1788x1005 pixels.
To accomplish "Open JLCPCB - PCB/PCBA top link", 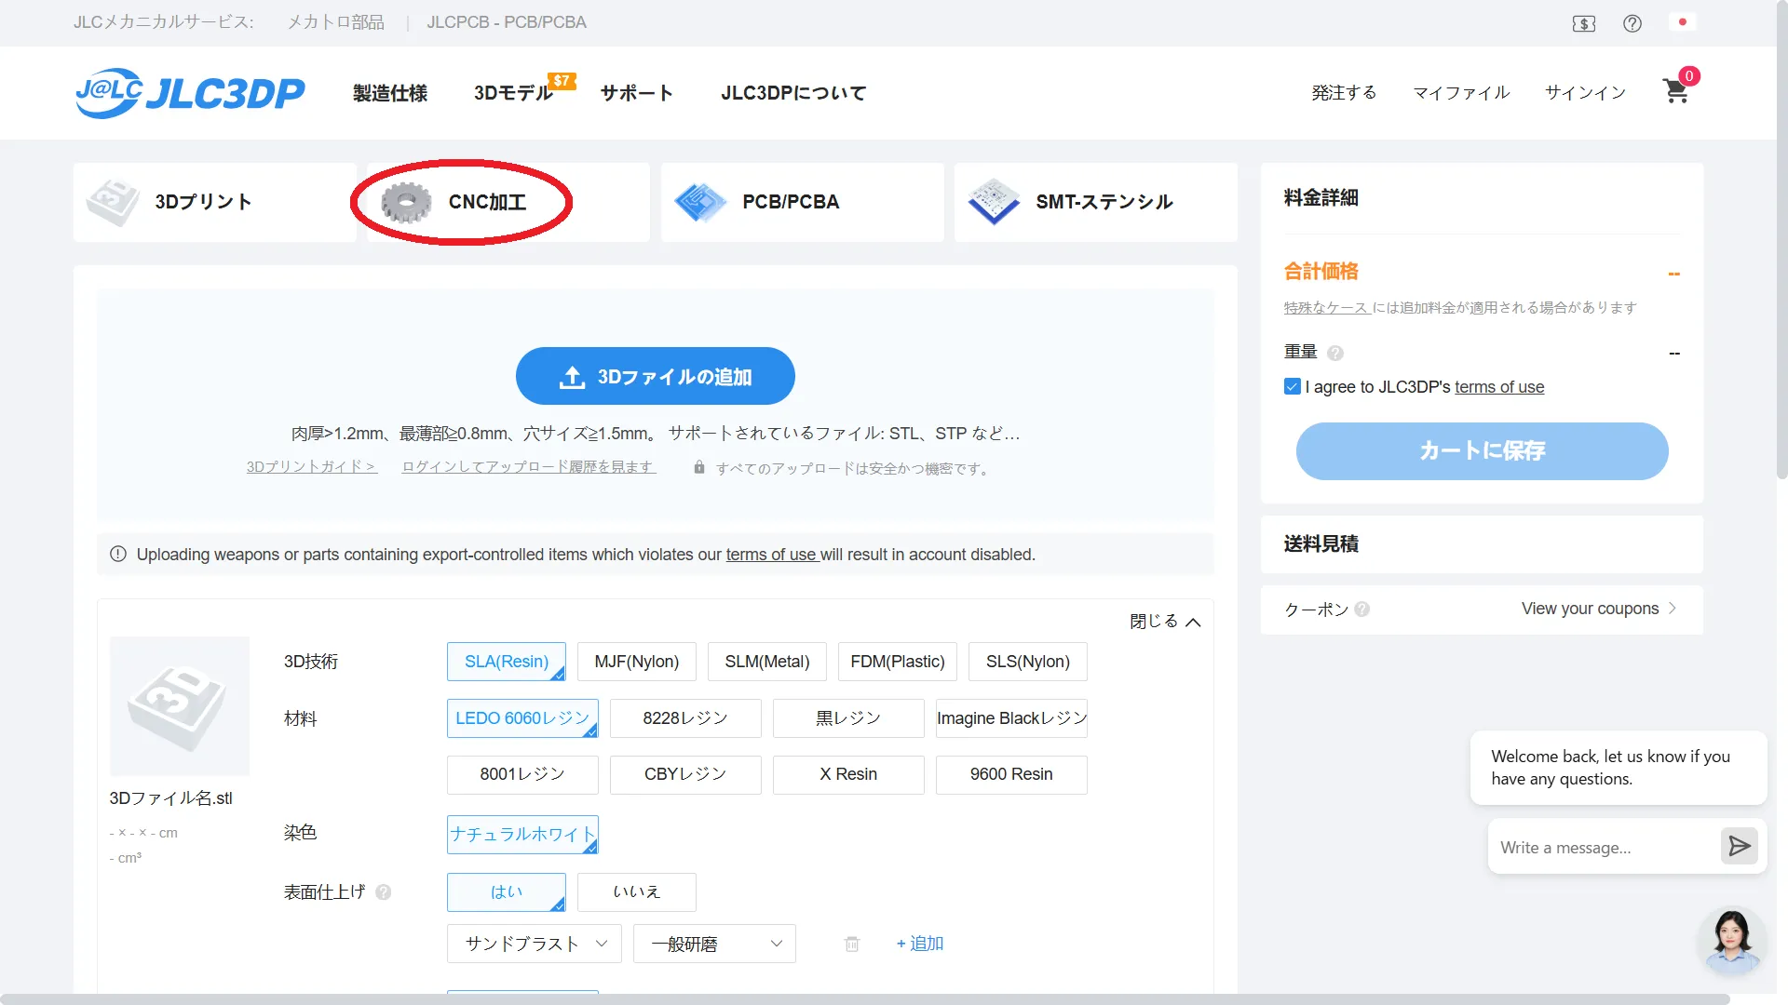I will click(507, 22).
